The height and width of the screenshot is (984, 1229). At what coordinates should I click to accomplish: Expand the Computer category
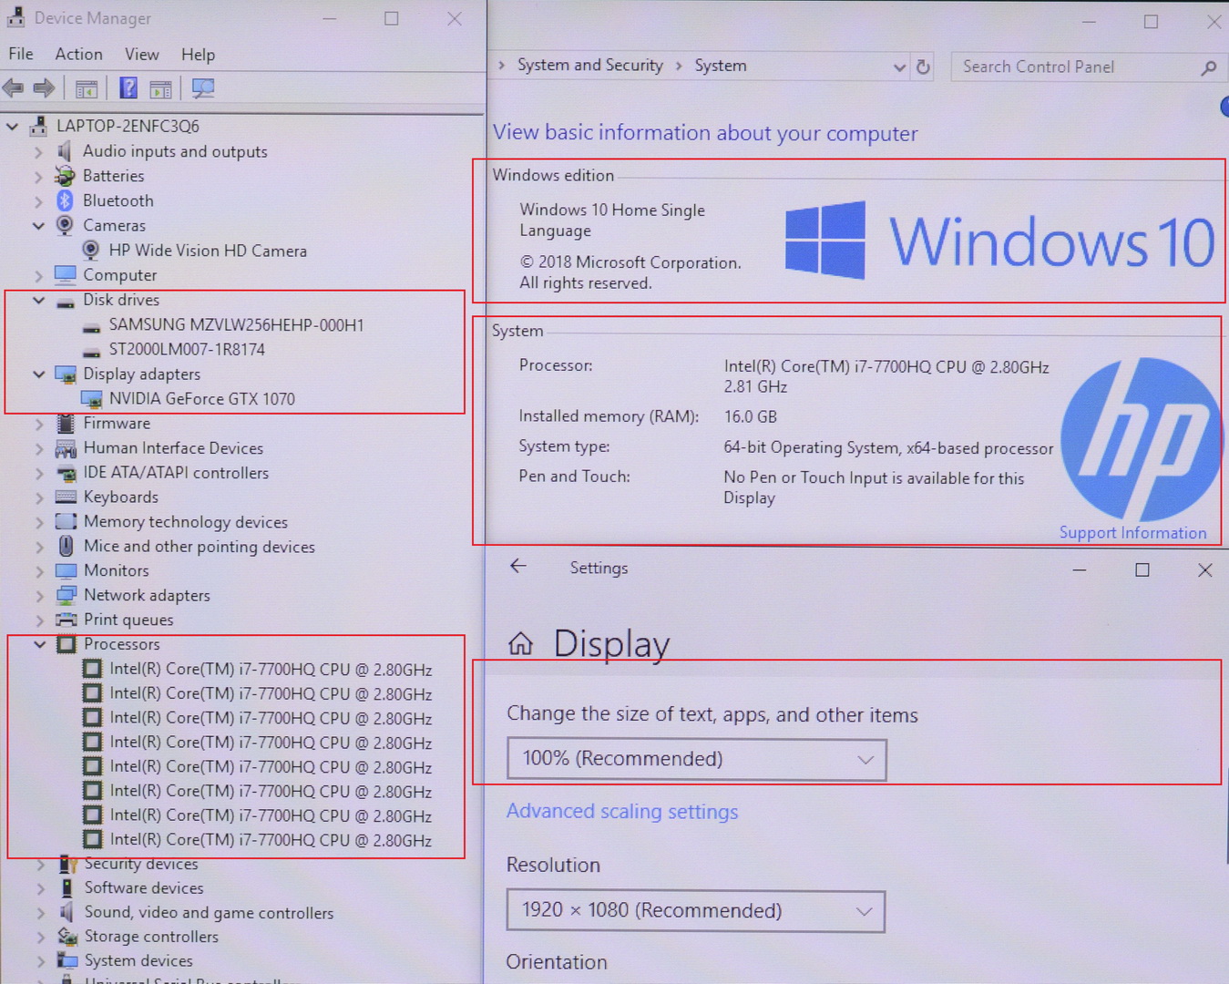coord(38,275)
